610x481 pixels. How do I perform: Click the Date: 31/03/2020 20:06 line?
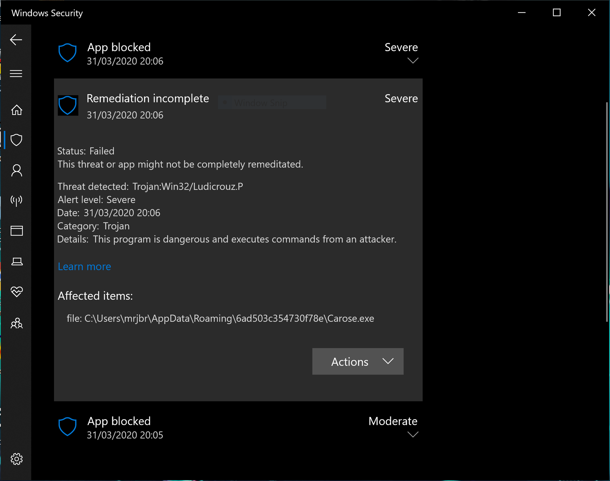109,213
